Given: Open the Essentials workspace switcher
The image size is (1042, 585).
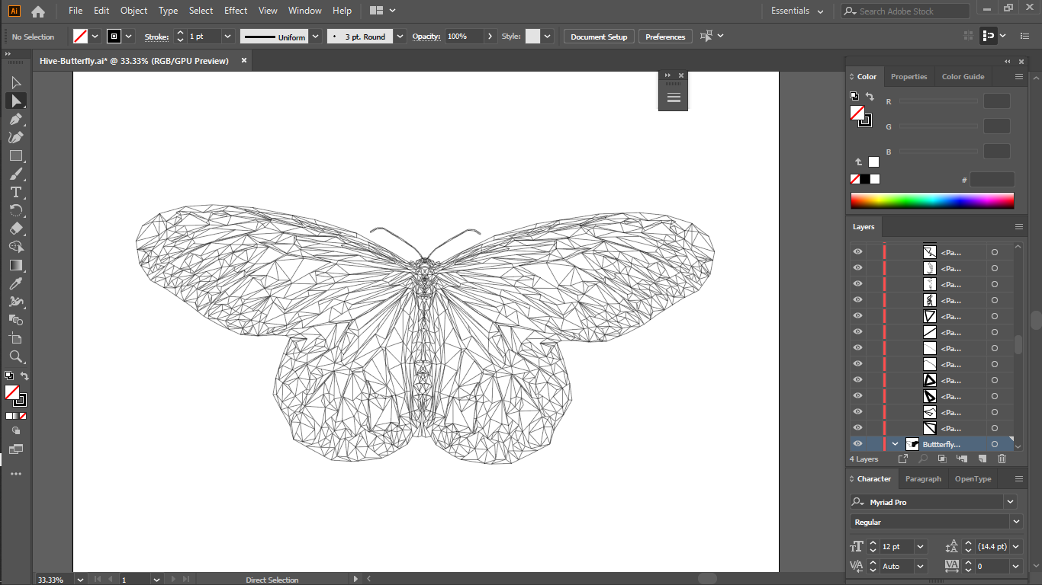Looking at the screenshot, I should 797,11.
